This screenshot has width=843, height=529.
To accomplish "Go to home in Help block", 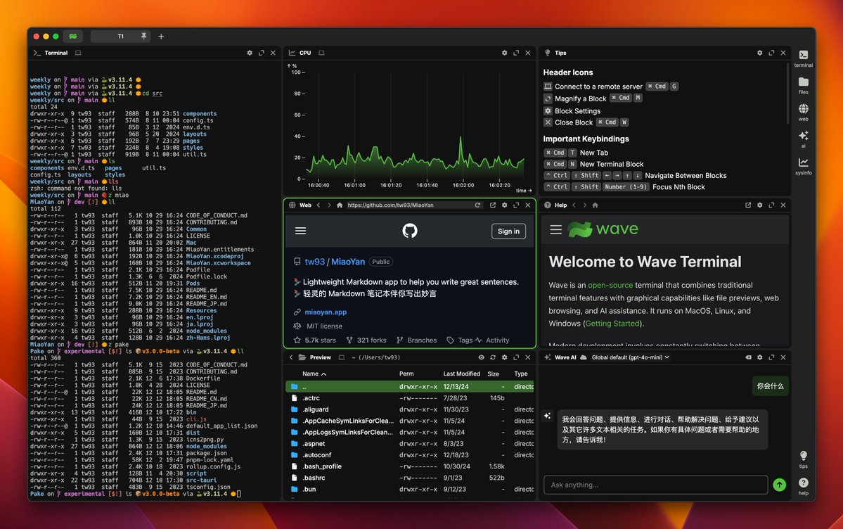I will (x=595, y=205).
